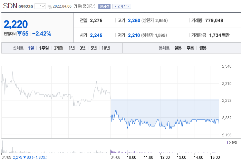The height and width of the screenshot is (165, 241).
Task: Select the 1일 line chart tab
Action: 31,48
